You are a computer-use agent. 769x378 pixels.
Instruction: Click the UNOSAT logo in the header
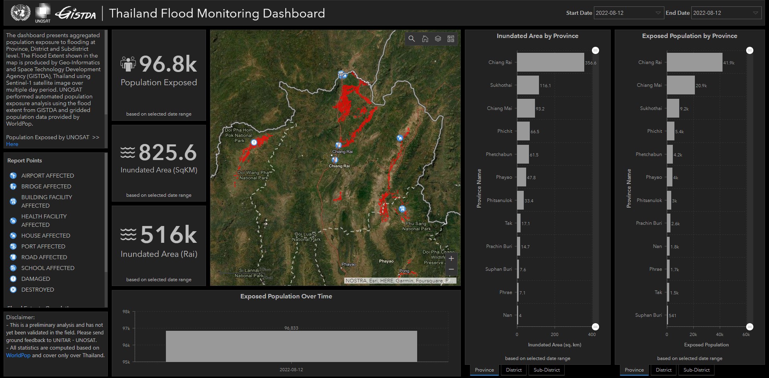point(42,13)
